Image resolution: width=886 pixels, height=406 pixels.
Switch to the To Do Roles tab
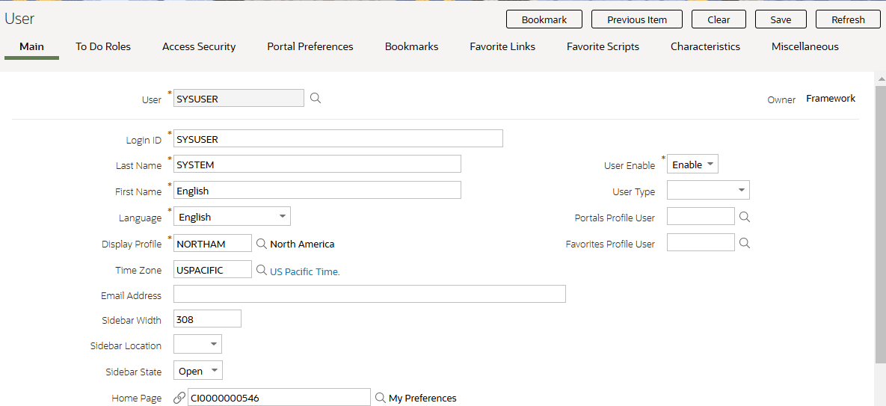(x=103, y=46)
